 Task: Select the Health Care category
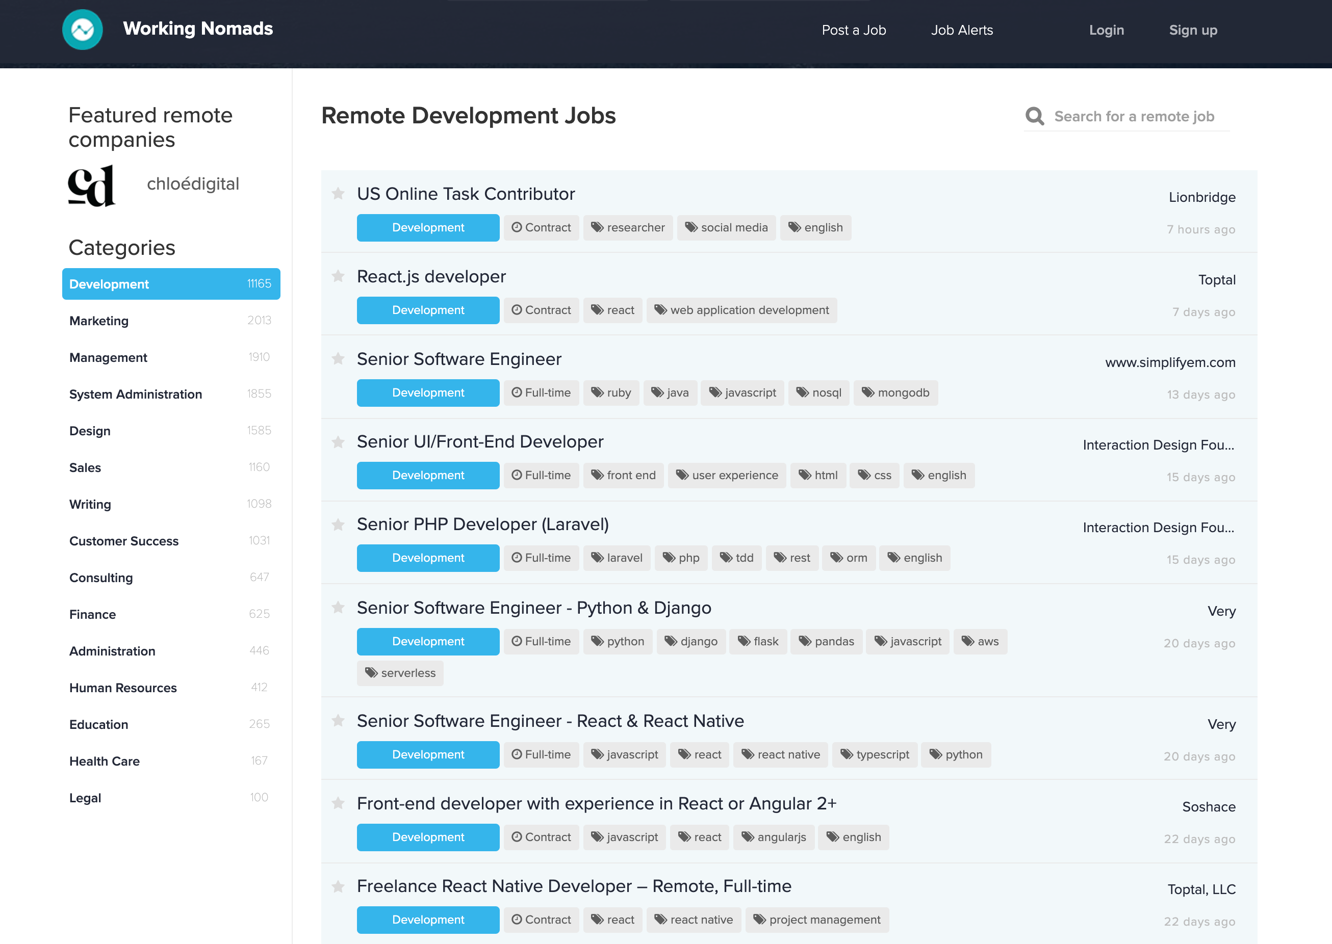tap(105, 761)
